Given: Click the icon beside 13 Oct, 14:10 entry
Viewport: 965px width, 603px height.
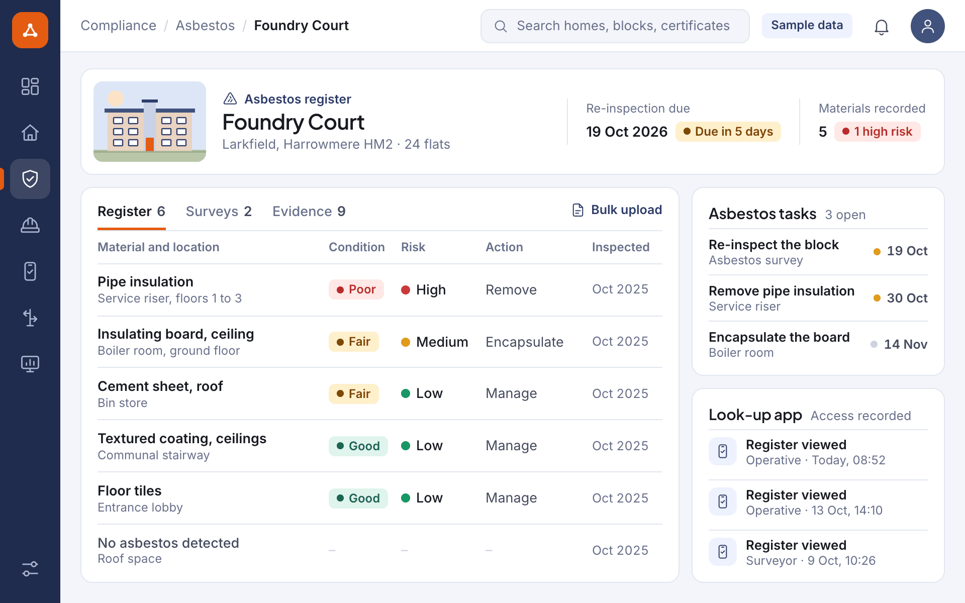Looking at the screenshot, I should pyautogui.click(x=723, y=501).
